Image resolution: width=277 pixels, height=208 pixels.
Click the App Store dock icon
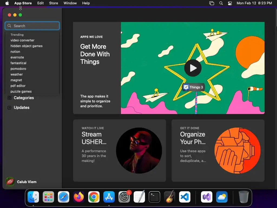[x=109, y=197]
